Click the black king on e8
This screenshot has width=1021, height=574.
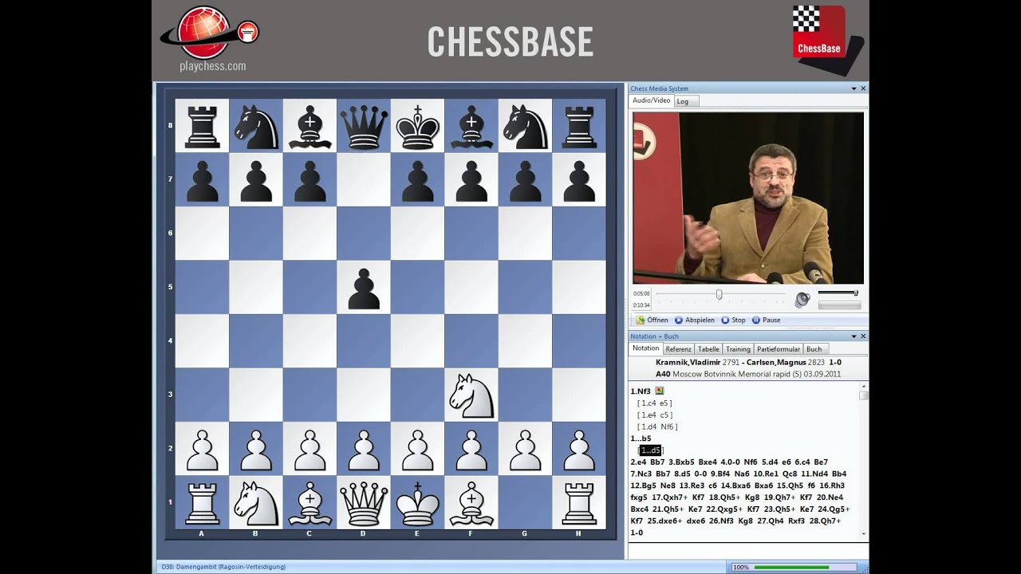point(418,127)
